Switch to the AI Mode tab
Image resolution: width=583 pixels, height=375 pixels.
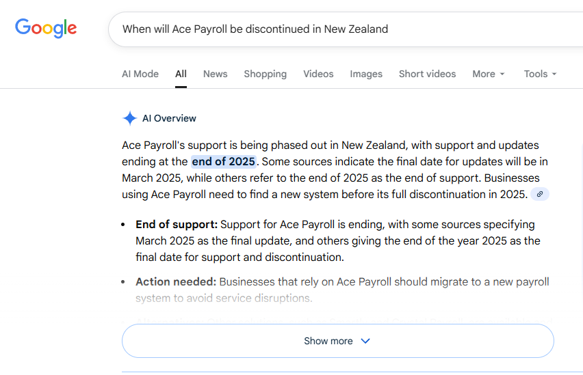point(140,74)
